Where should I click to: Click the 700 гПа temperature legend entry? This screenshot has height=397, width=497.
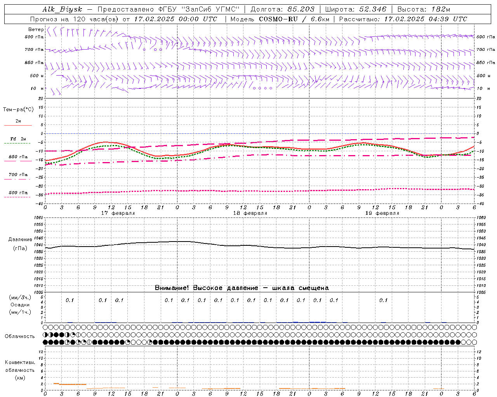pyautogui.click(x=18, y=175)
